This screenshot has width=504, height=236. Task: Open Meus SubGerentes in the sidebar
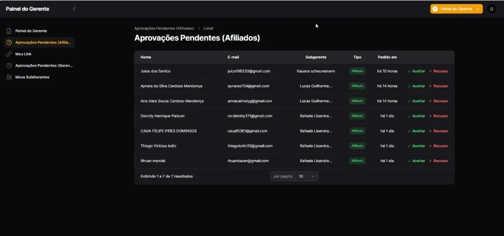tap(39, 77)
